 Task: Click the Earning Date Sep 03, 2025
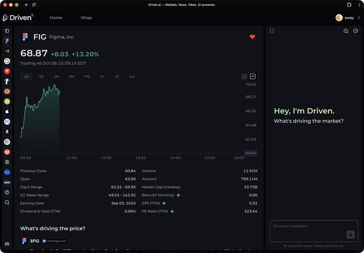pyautogui.click(x=123, y=203)
